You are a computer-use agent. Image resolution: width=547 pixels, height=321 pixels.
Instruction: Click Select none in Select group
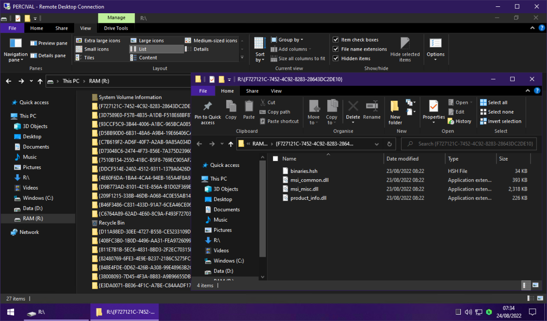(x=497, y=112)
